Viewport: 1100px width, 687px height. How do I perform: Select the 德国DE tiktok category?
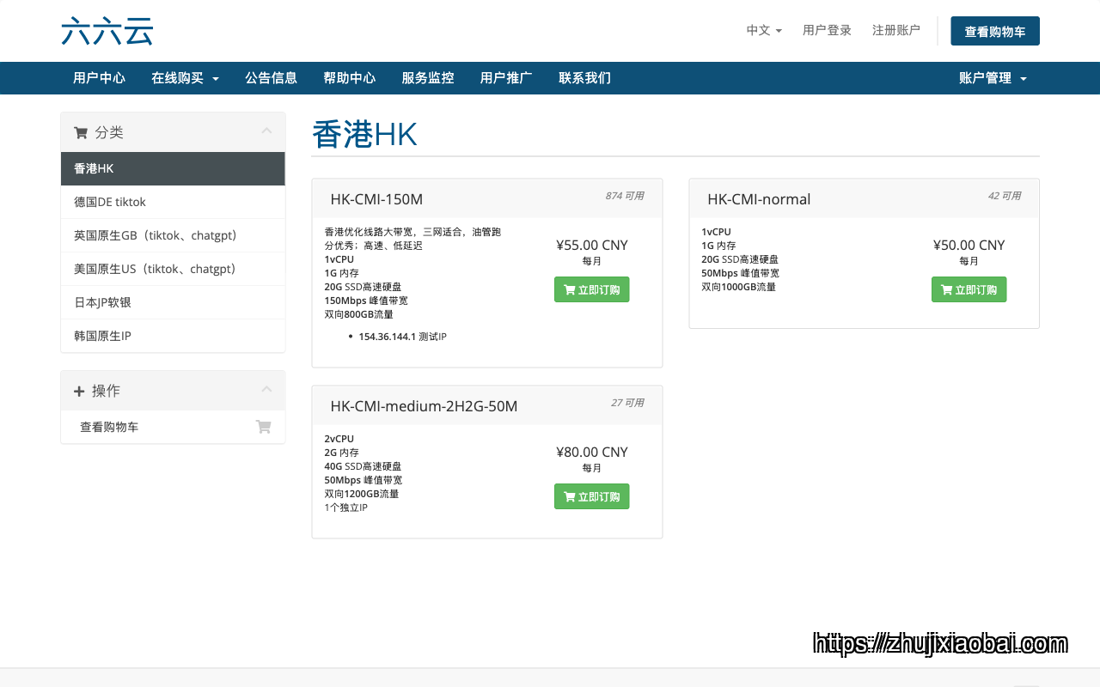[x=173, y=202]
